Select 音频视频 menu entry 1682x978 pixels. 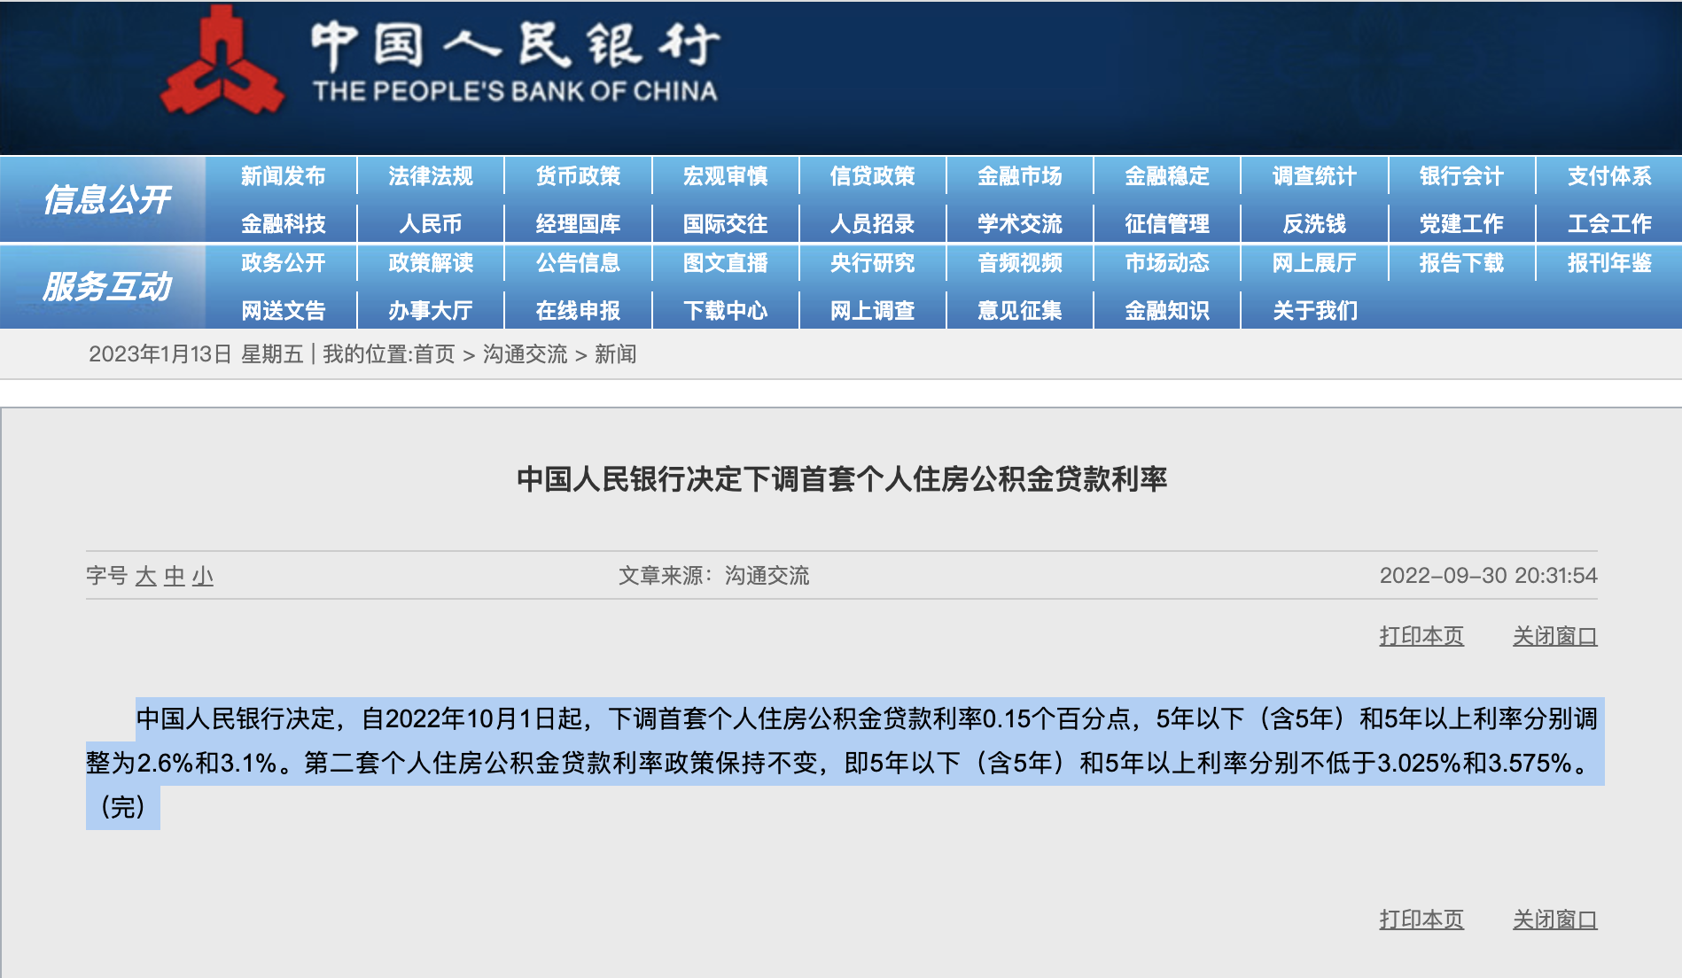pos(1019,263)
